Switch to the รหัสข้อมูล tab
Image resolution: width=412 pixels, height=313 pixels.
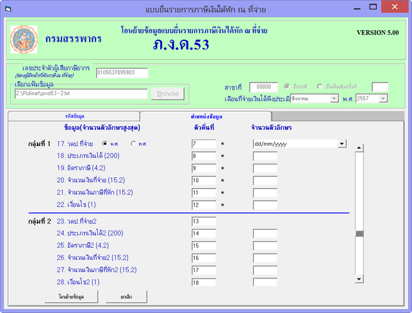74,116
